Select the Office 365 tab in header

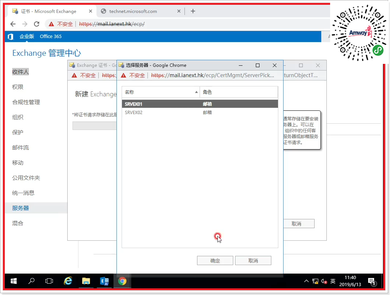[51, 36]
